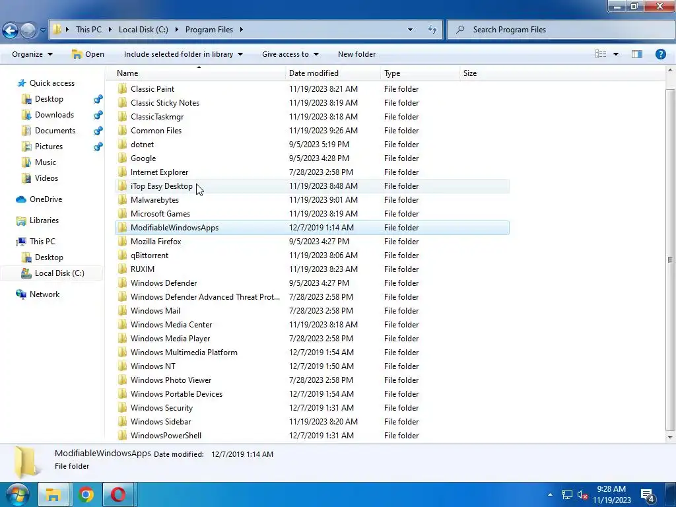Open the Give access to menu
676x507 pixels.
pyautogui.click(x=290, y=54)
